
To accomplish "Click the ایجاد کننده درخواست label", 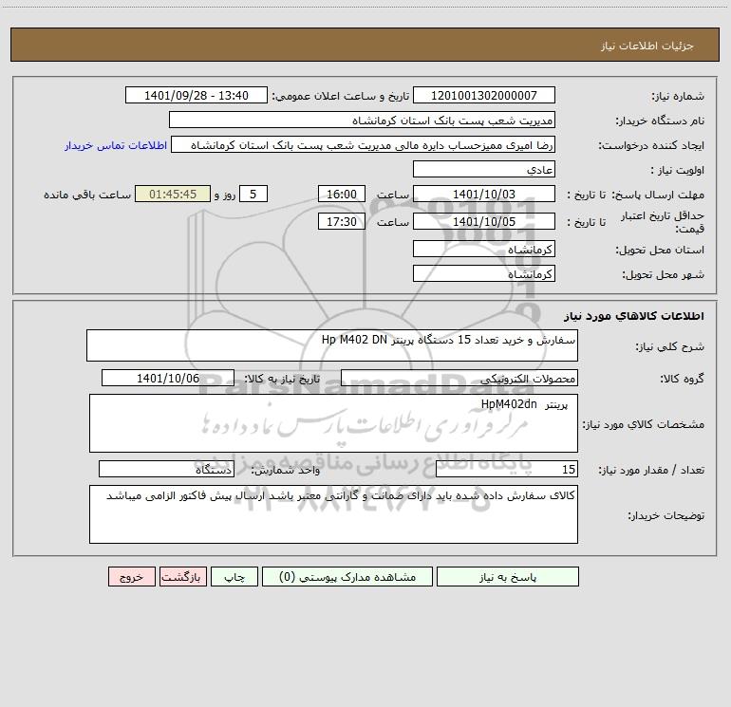I will 651,145.
